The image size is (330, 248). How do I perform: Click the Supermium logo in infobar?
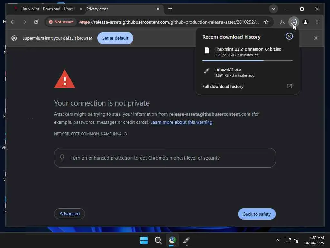(x=14, y=38)
